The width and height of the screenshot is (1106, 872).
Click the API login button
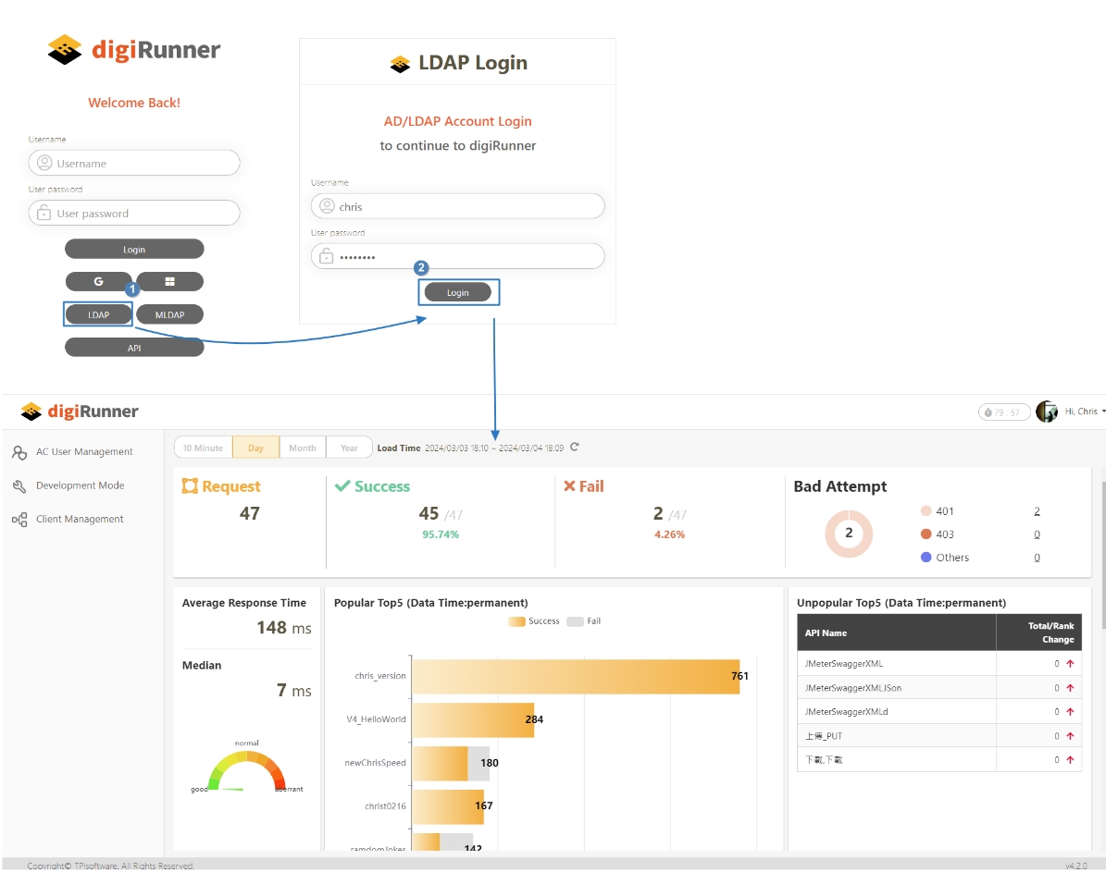pyautogui.click(x=134, y=348)
